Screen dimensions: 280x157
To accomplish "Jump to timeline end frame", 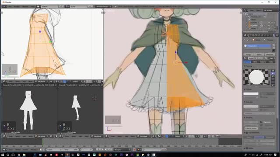I will tap(111, 150).
